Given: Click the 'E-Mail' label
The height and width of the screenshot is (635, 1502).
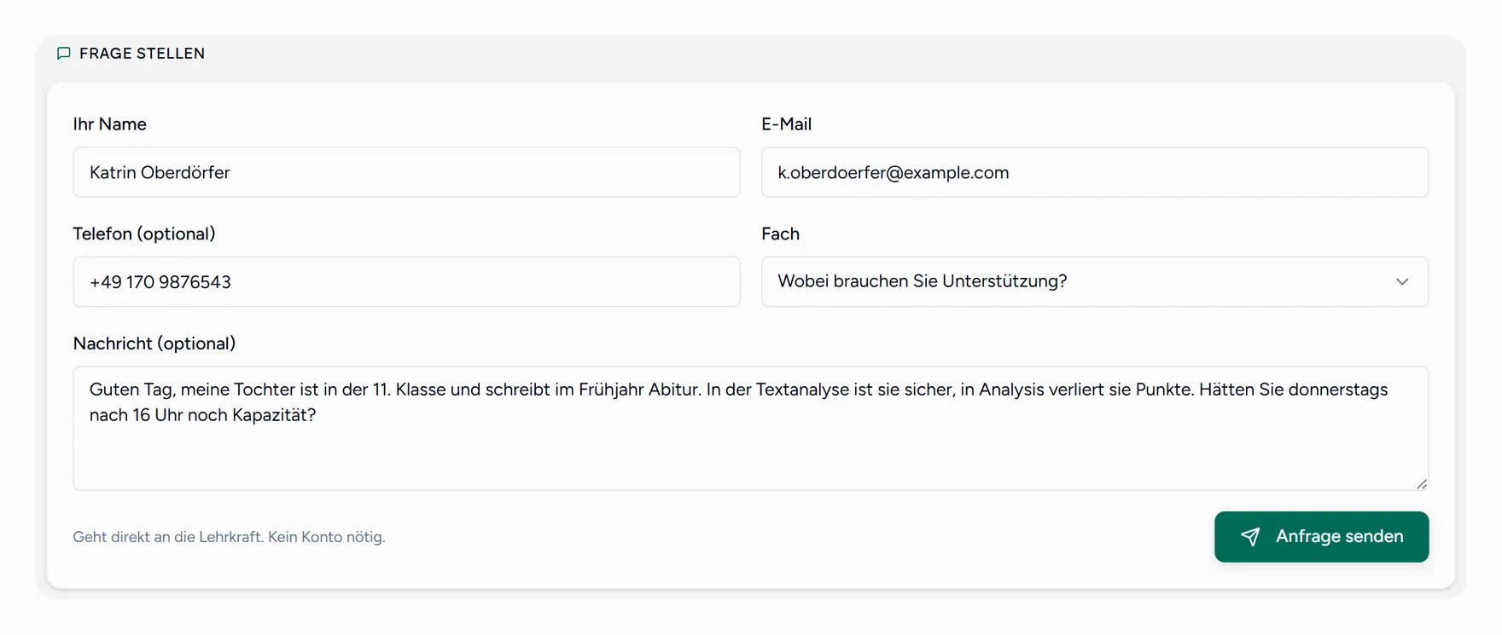Looking at the screenshot, I should pyautogui.click(x=786, y=124).
